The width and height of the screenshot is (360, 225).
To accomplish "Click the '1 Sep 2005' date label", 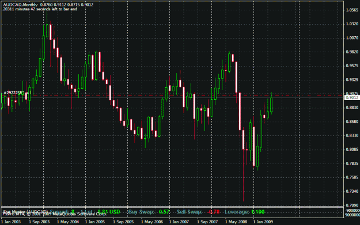I will coord(123,222).
